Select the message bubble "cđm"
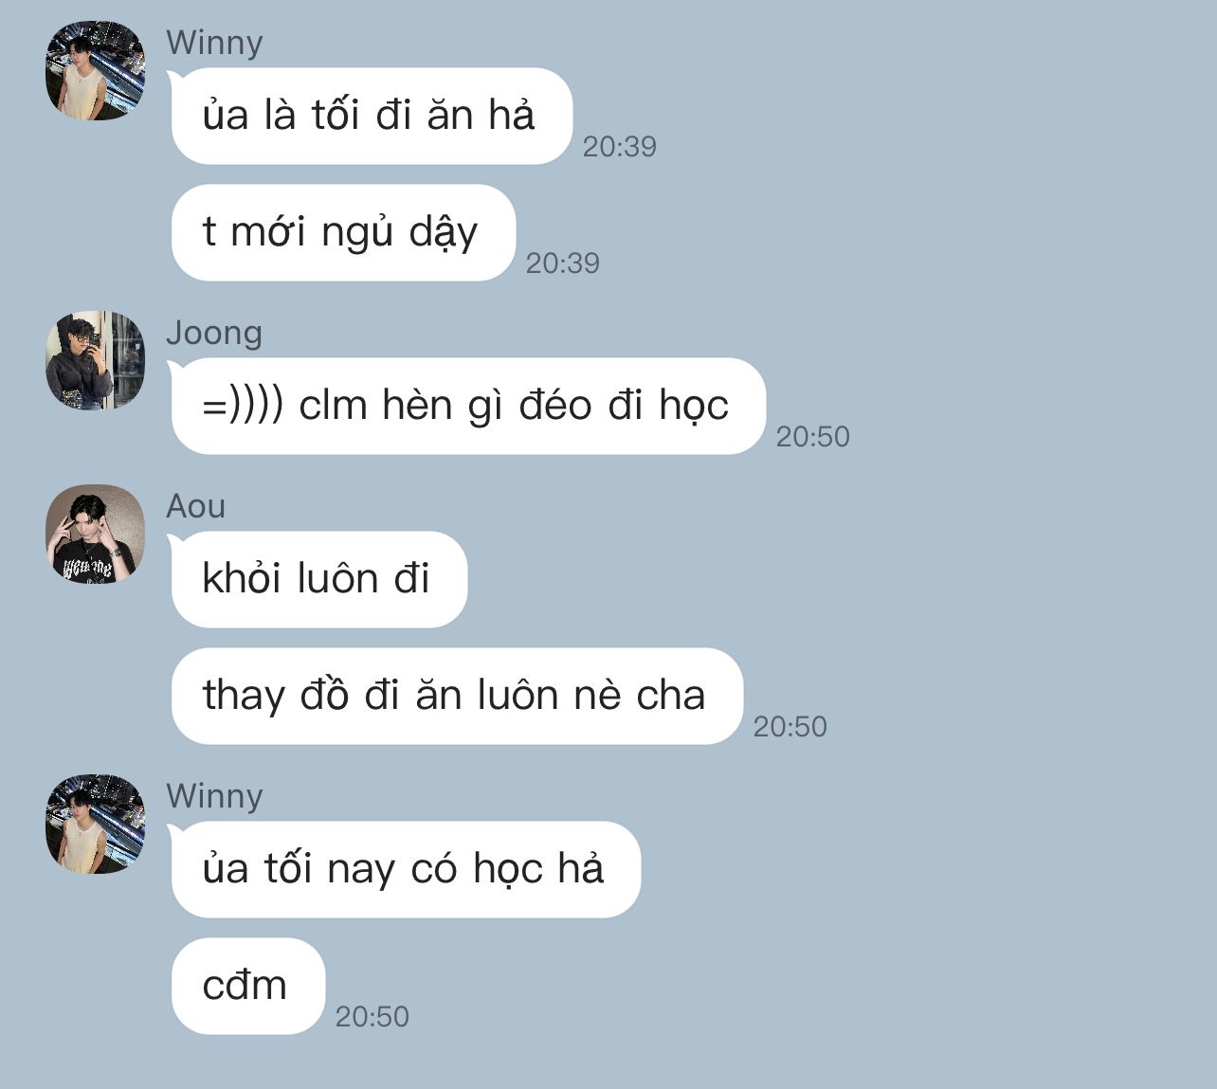The width and height of the screenshot is (1217, 1089). tap(247, 986)
